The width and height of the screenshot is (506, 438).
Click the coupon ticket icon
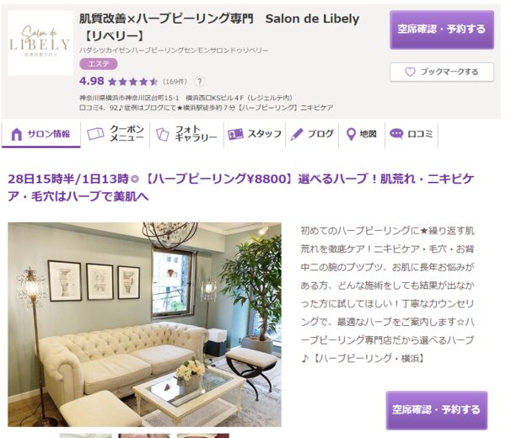(x=95, y=134)
